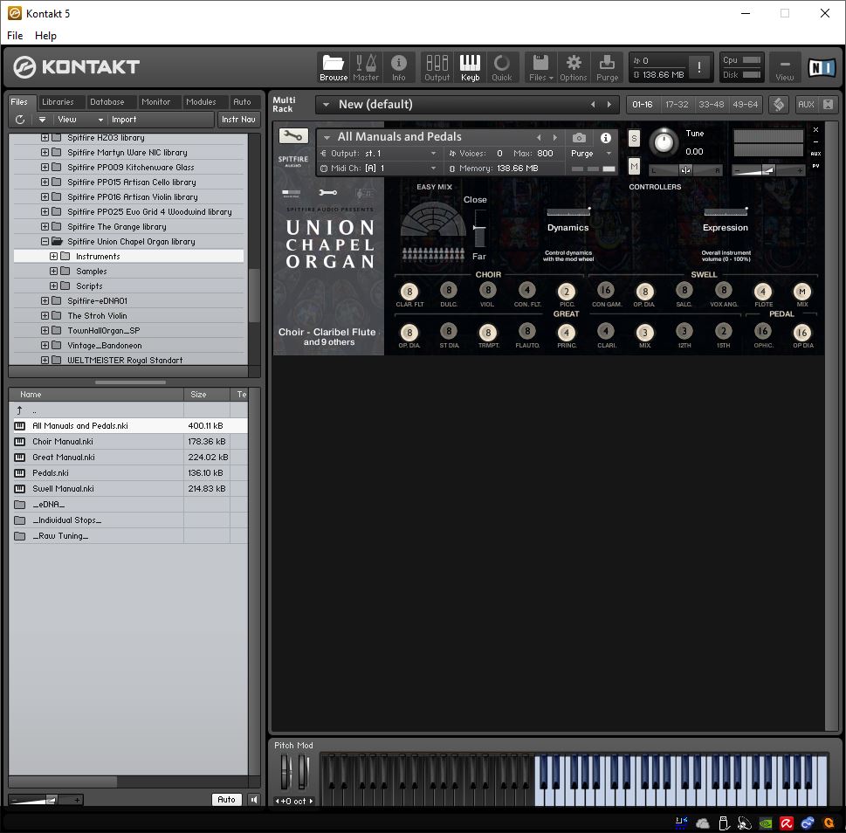Viewport: 846px width, 833px height.
Task: Click the refresh icon in Files browser
Action: tap(20, 120)
